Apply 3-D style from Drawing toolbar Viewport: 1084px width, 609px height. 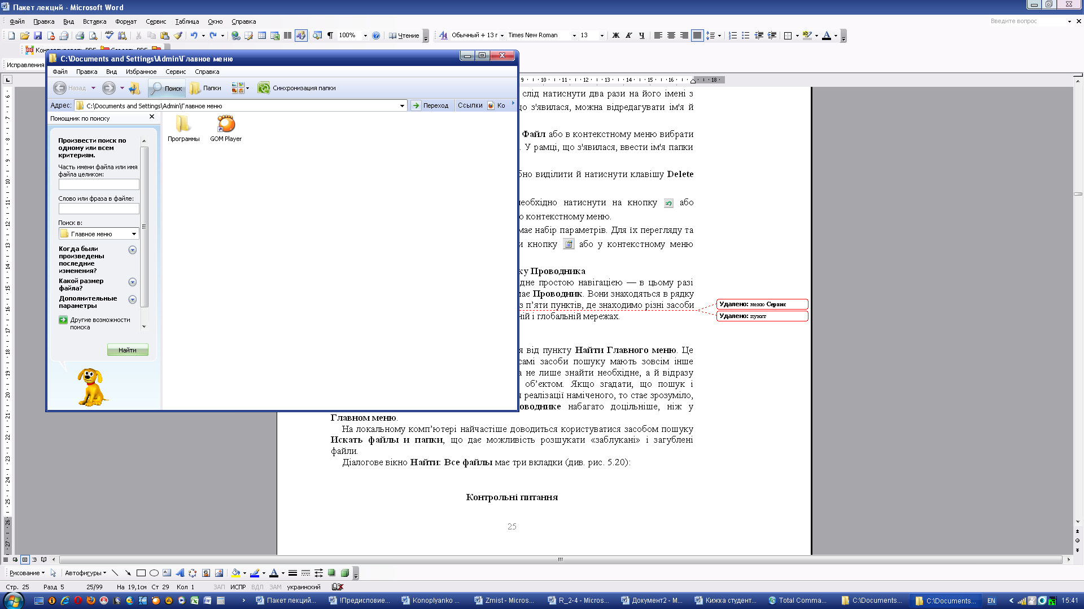(x=344, y=573)
